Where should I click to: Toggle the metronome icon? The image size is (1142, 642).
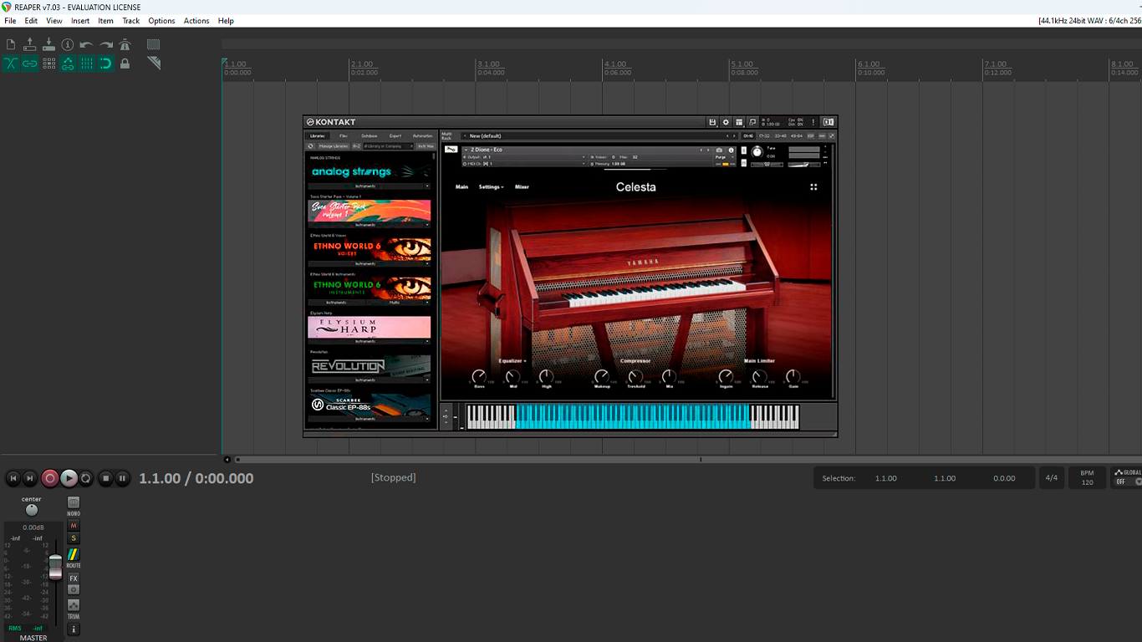tap(125, 44)
